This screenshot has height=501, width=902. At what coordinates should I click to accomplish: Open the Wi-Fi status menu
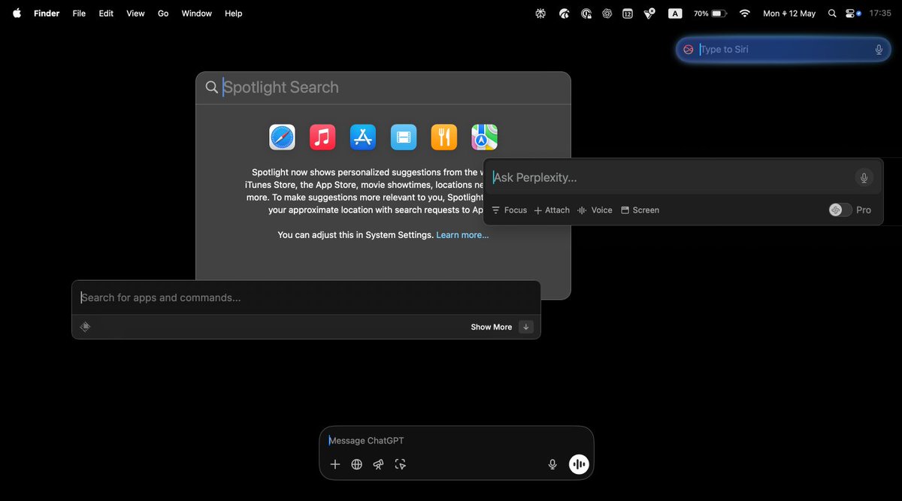click(745, 14)
